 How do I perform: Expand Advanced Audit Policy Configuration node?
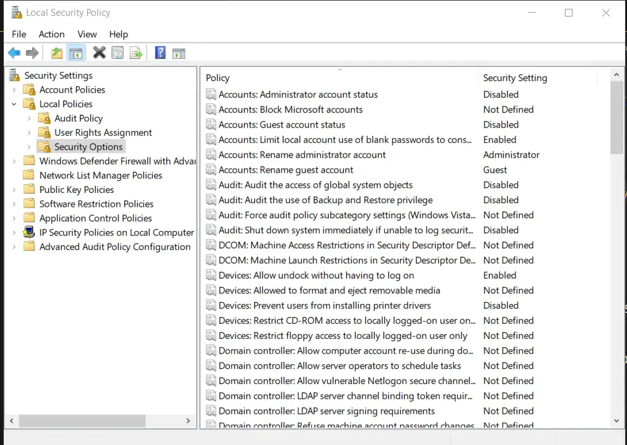click(x=14, y=247)
